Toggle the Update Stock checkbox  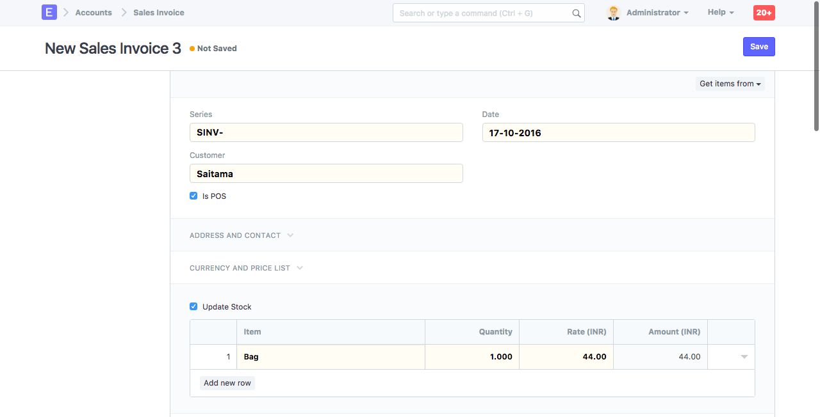coord(193,307)
